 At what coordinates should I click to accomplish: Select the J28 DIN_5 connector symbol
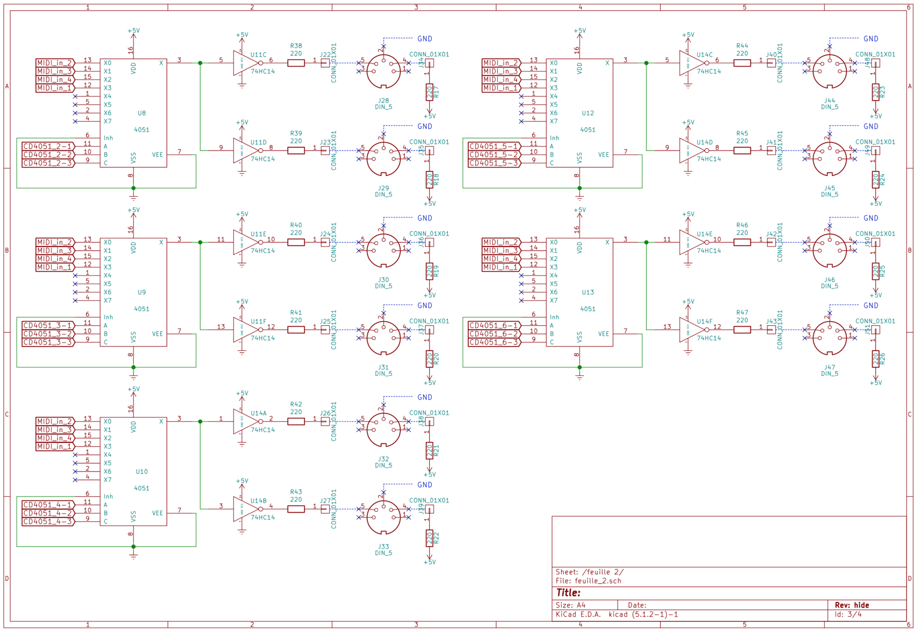pyautogui.click(x=383, y=71)
